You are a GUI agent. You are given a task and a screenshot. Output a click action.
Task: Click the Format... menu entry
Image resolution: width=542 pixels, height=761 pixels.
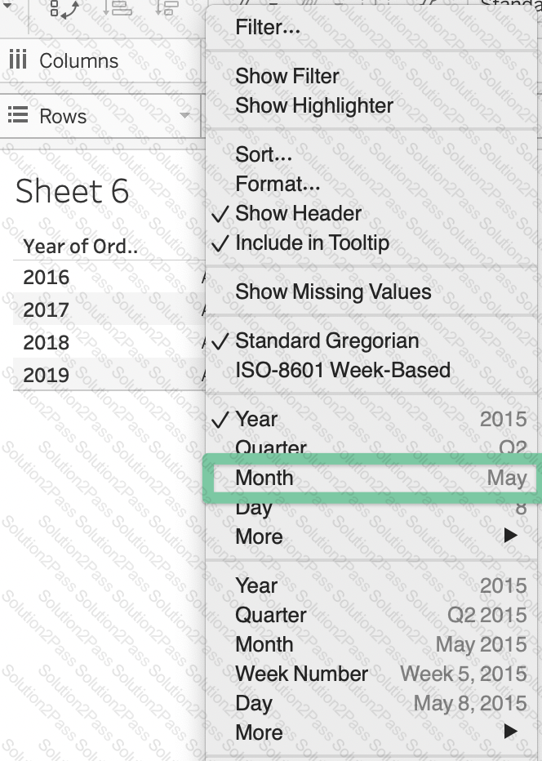[278, 184]
